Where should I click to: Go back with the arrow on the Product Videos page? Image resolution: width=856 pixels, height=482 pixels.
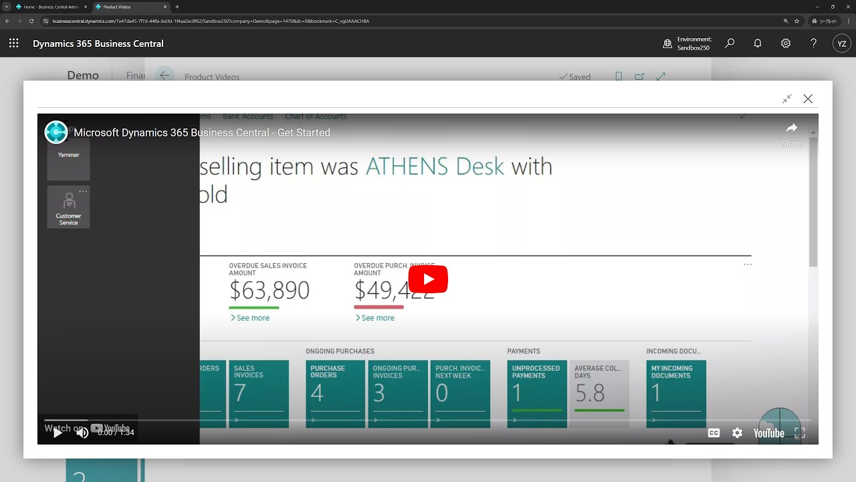(165, 76)
